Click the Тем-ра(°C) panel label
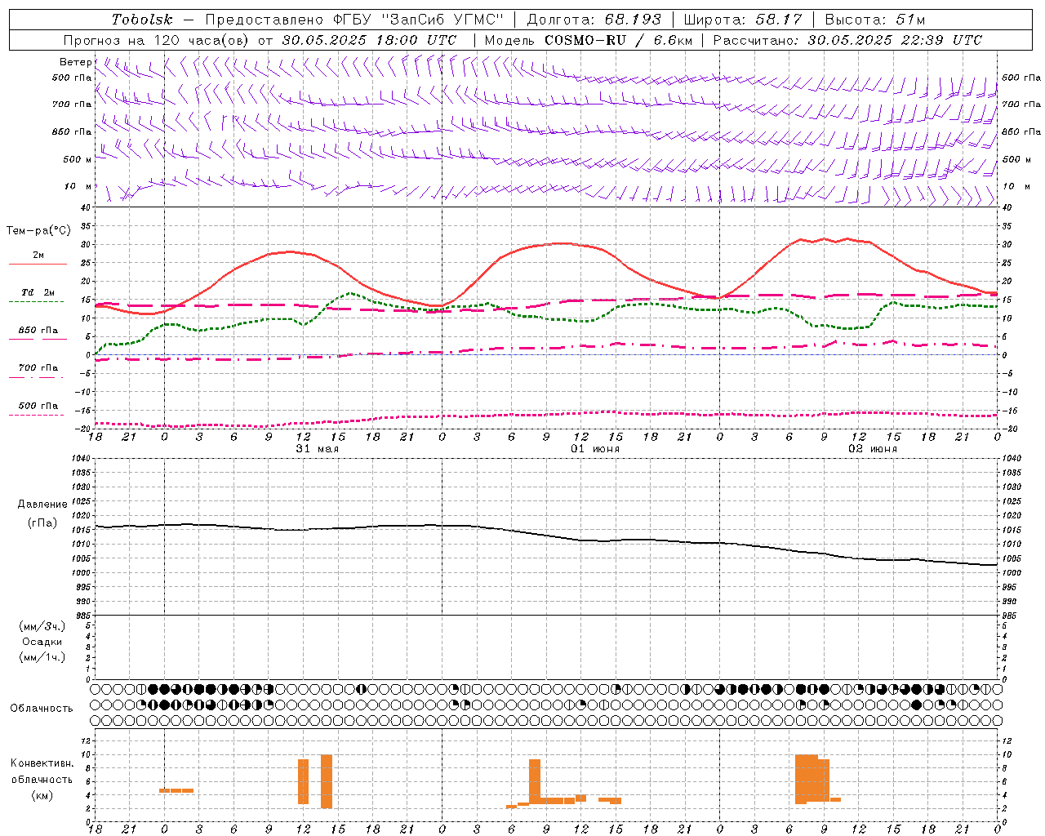Image resolution: width=1045 pixels, height=836 pixels. point(38,231)
